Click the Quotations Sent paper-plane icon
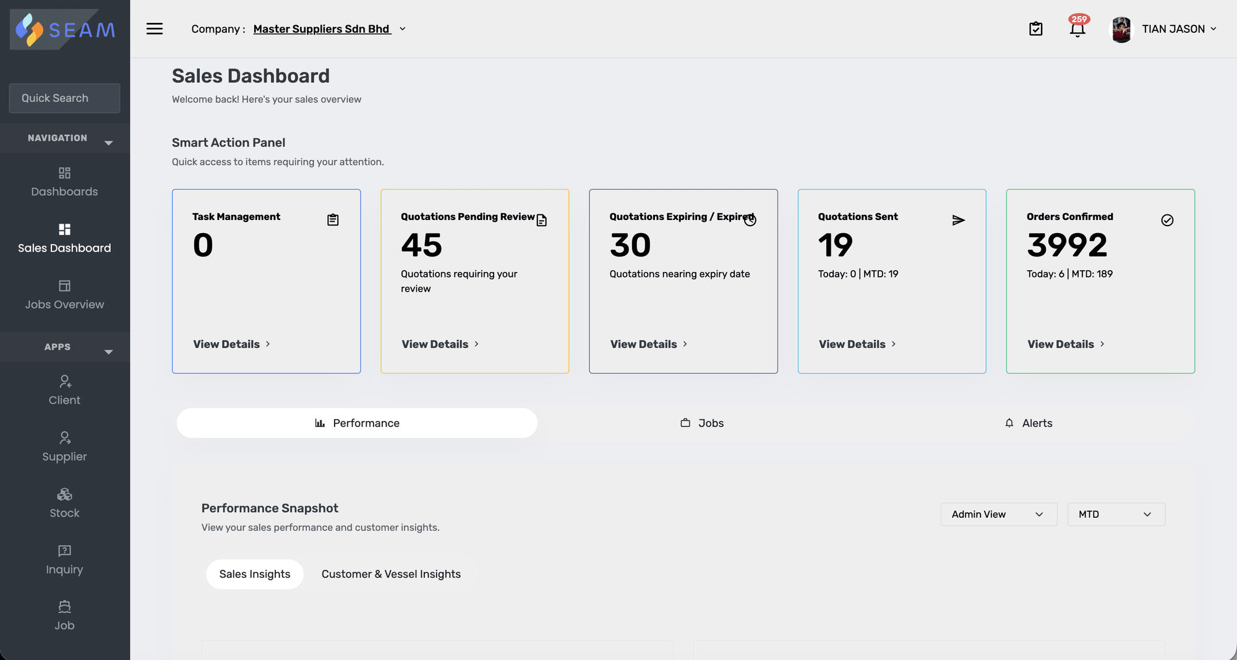Viewport: 1237px width, 660px height. point(959,220)
